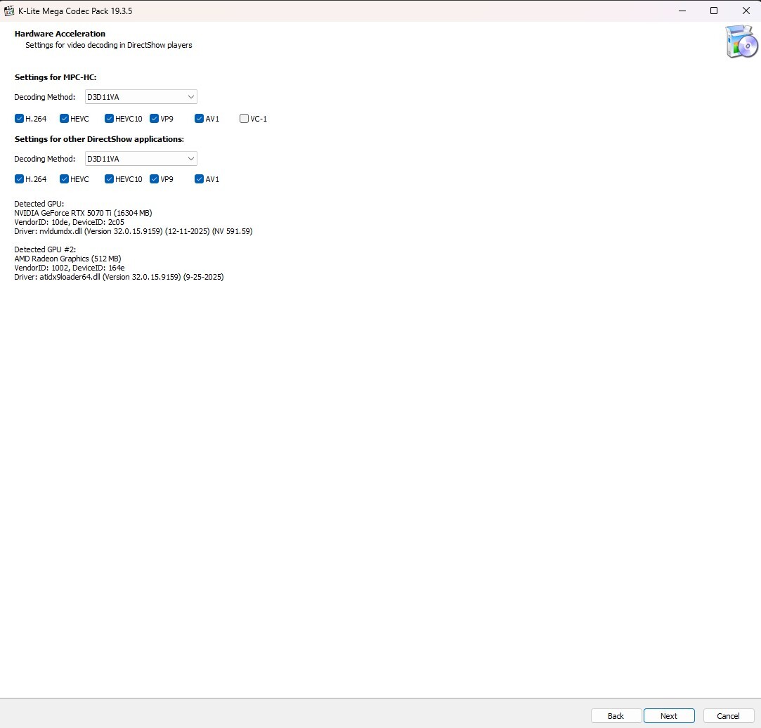Click Next to continue installation
Image resolution: width=761 pixels, height=728 pixels.
(x=669, y=715)
